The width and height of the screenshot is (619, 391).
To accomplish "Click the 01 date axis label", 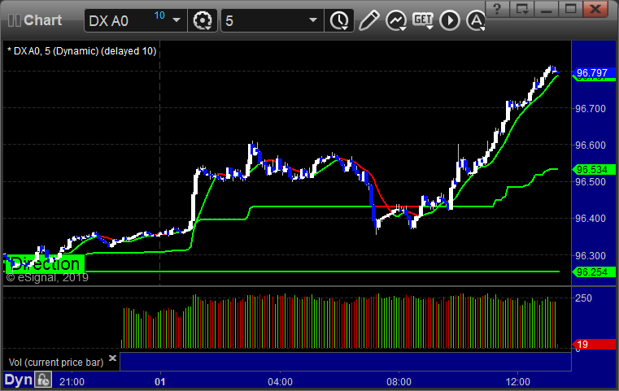I will click(x=160, y=382).
